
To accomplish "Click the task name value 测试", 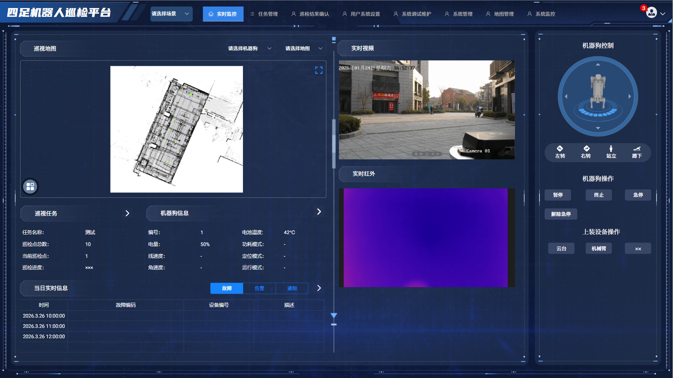I will 90,232.
